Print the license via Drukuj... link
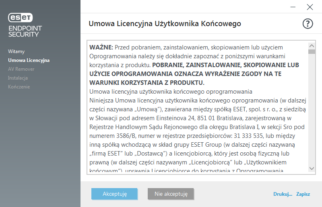322x207 pixels. [283, 194]
